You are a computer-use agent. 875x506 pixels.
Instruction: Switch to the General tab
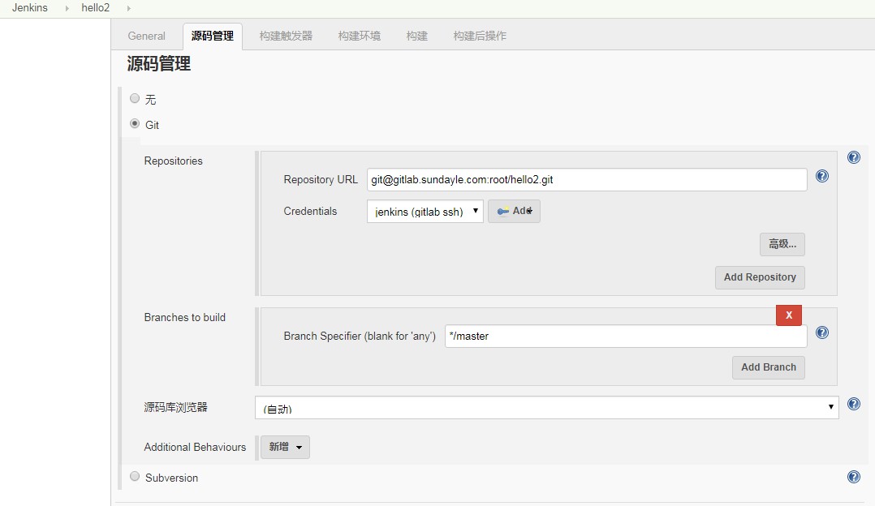146,36
